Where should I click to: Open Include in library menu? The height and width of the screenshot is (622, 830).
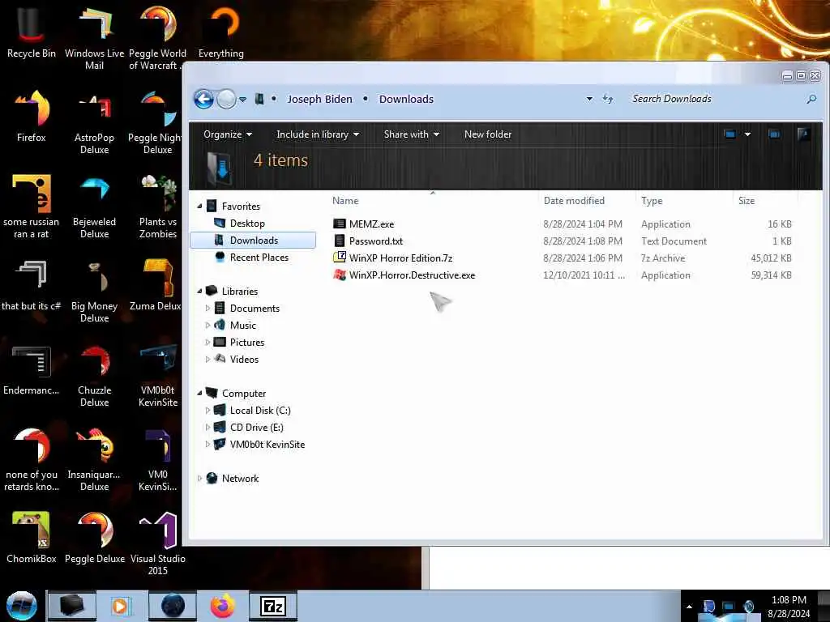[318, 134]
